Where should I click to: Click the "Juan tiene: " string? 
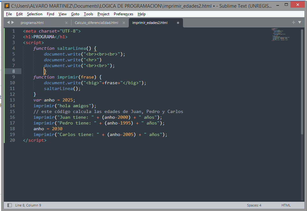pyautogui.click(x=75, y=117)
